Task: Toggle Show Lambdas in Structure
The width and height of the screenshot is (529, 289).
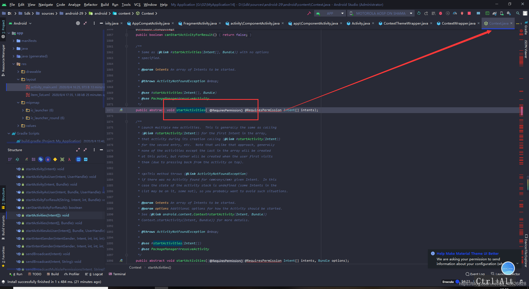Action: (69, 159)
